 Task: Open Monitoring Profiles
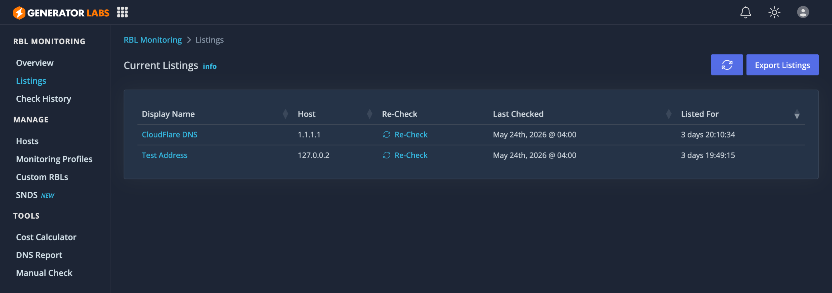[x=54, y=159]
